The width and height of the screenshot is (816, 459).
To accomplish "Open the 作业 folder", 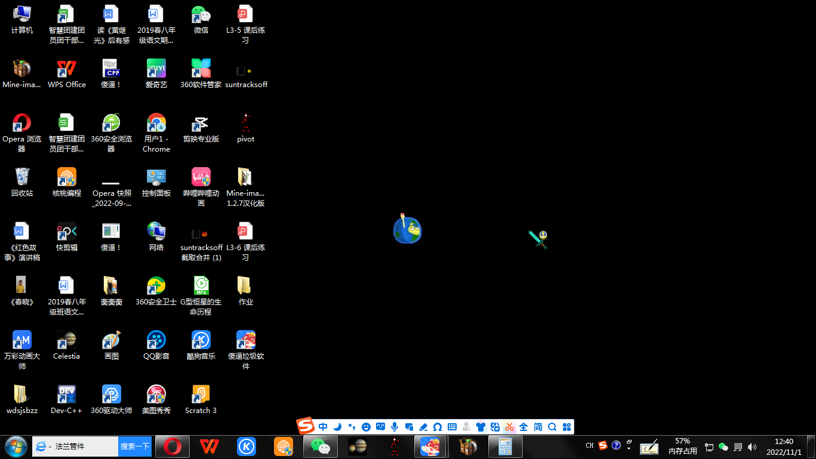I will click(x=245, y=291).
